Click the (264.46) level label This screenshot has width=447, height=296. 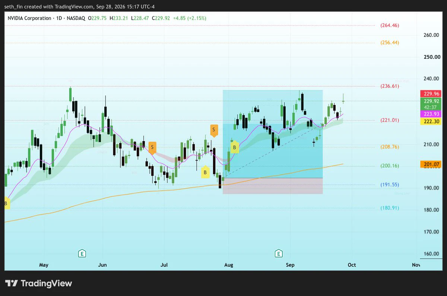[390, 26]
